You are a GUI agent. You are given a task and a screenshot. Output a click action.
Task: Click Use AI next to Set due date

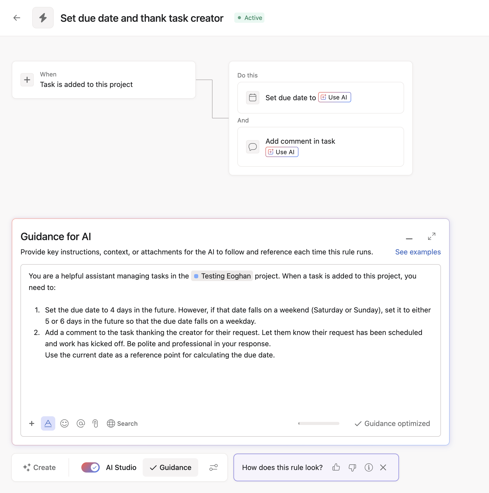point(334,97)
